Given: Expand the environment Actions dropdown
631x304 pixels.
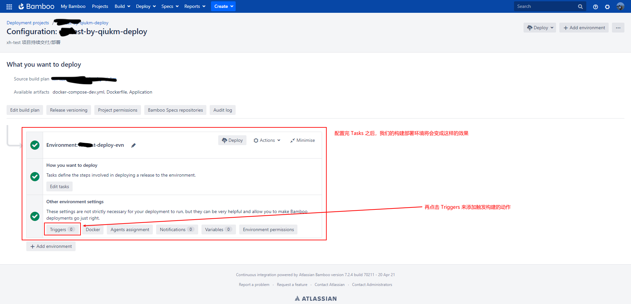Looking at the screenshot, I should click(267, 140).
